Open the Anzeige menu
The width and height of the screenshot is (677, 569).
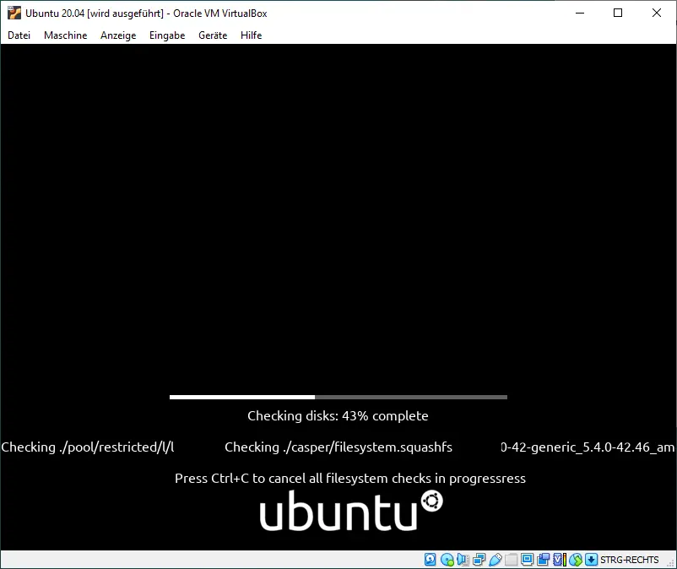pyautogui.click(x=118, y=35)
